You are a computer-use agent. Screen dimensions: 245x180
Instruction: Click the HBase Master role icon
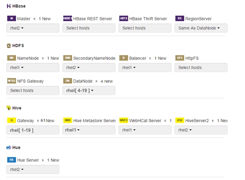[11, 19]
